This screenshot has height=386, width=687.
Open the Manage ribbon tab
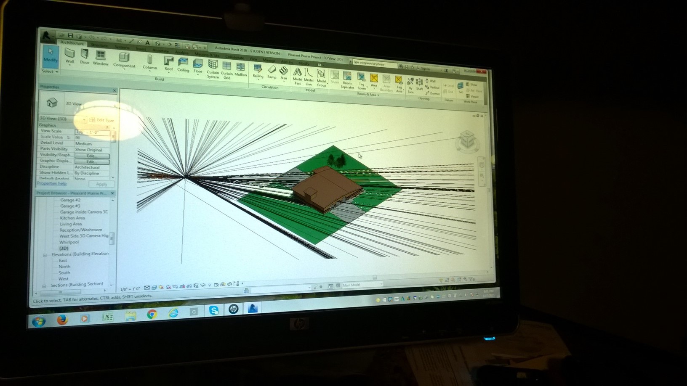[x=269, y=60]
